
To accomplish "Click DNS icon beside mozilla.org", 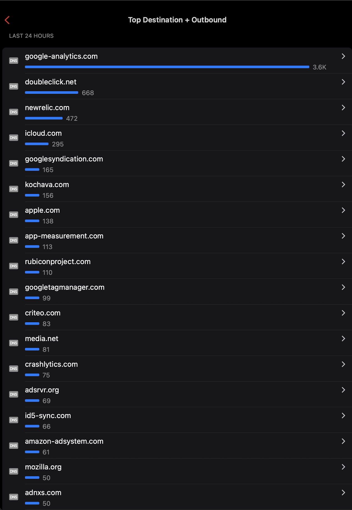I will coord(14,471).
